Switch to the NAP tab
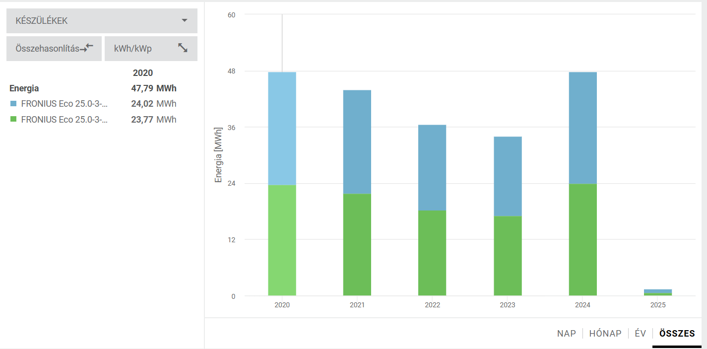 (566, 334)
